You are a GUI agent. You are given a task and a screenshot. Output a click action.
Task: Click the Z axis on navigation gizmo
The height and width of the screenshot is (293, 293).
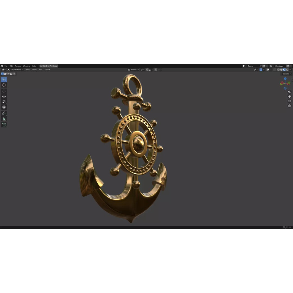coord(285,79)
